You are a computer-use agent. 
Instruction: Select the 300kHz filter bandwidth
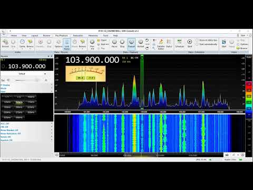pyautogui.click(x=31, y=112)
